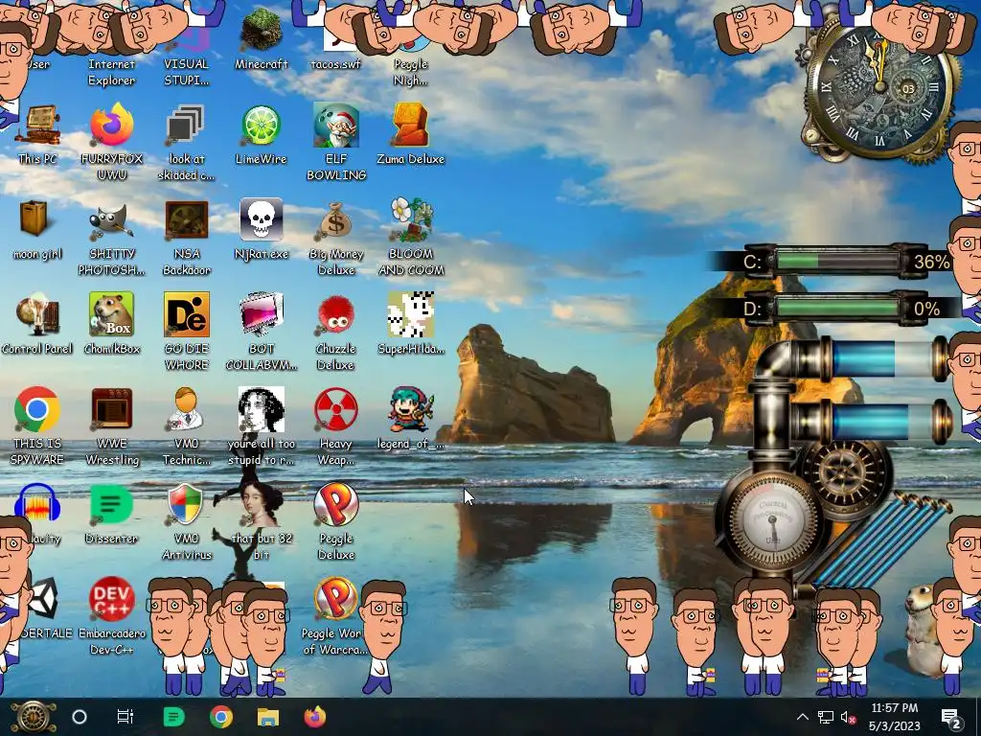This screenshot has height=736, width=981.
Task: Open the green Dissenter taskbar icon
Action: (x=173, y=717)
